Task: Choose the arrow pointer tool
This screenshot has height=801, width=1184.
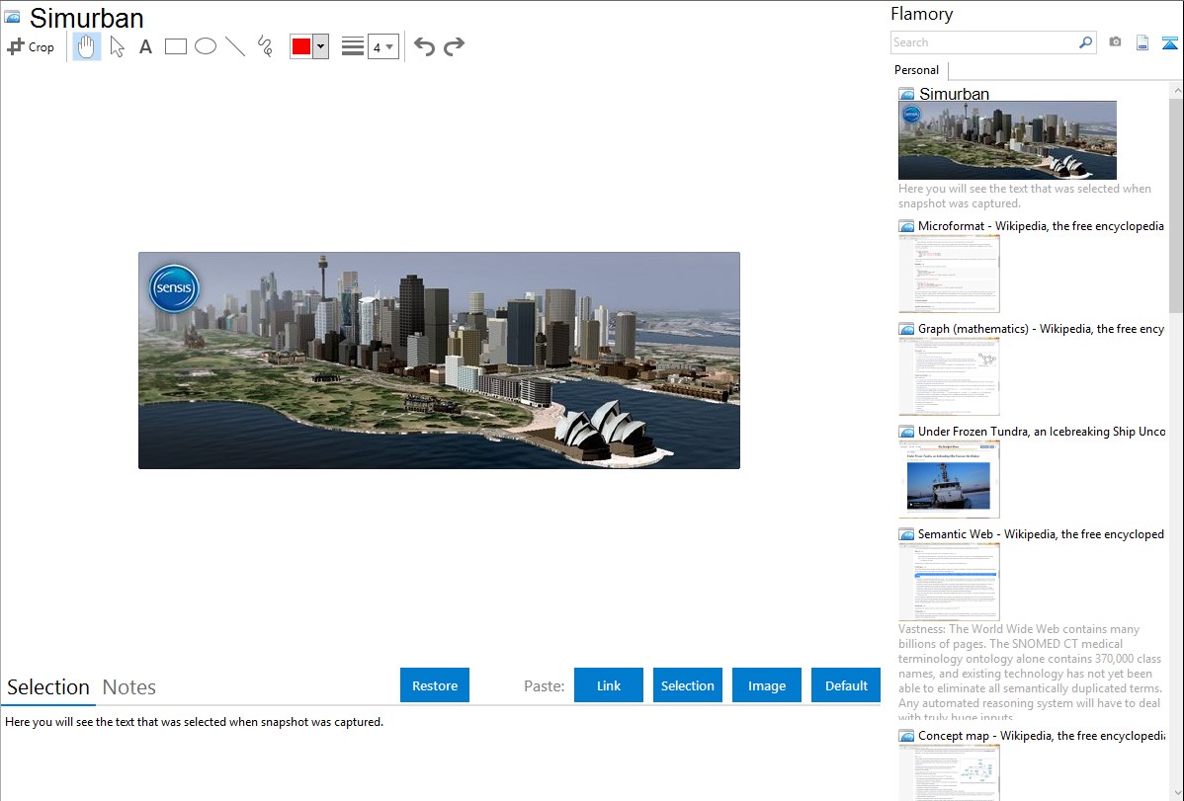Action: 117,46
